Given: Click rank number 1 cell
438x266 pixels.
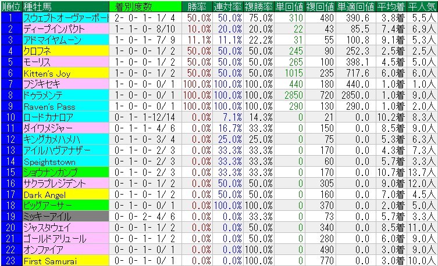Looking at the screenshot, I should (12, 18).
